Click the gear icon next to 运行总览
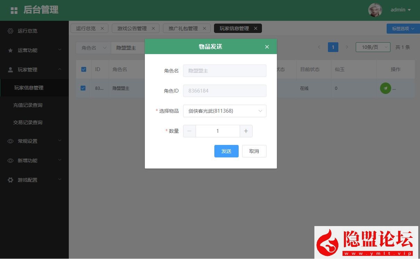Viewport: 420px width, 259px height. click(x=11, y=31)
